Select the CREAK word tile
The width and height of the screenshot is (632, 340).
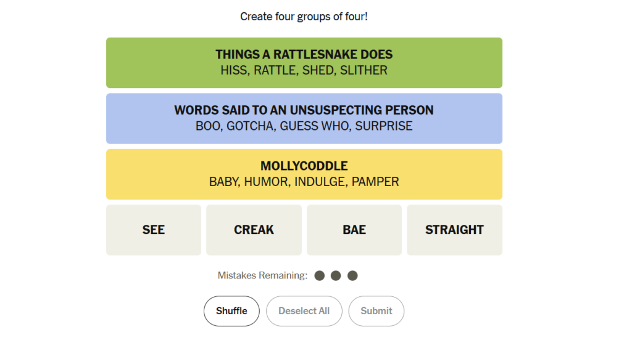click(x=254, y=230)
